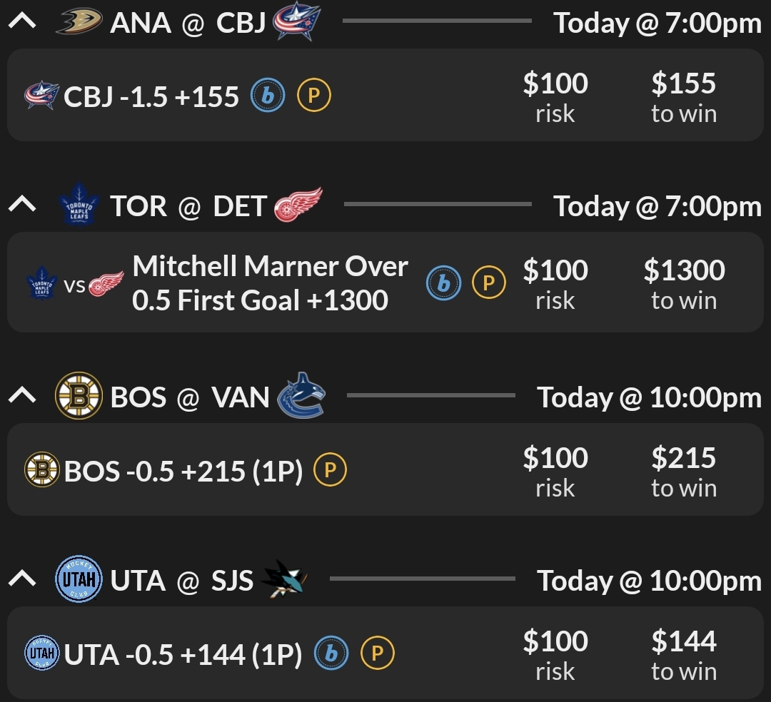Click the blue 'b' icon on CBJ bet
771x702 pixels.
268,96
